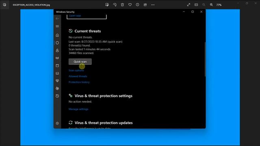260x146 pixels.
Task: Open Settings gear icon in Windows Security sidebar
Action: click(x=57, y=123)
